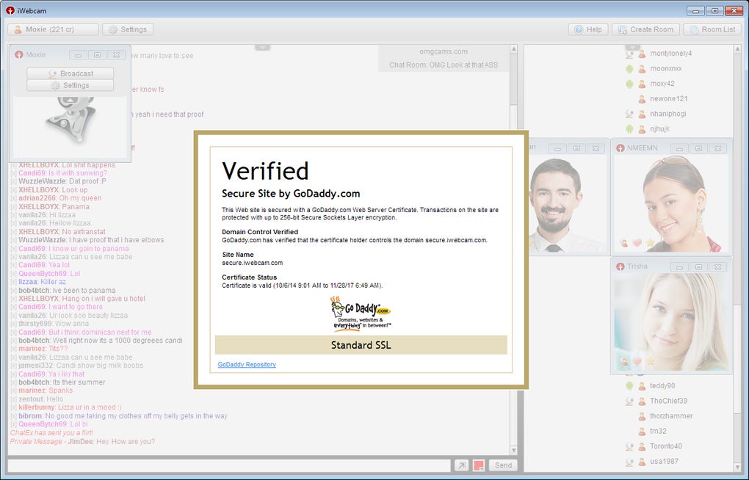Image resolution: width=749 pixels, height=480 pixels.
Task: Click the info icon in Trisha's panel title
Action: click(x=620, y=266)
